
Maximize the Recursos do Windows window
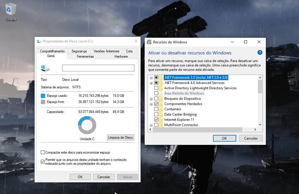click(246, 42)
